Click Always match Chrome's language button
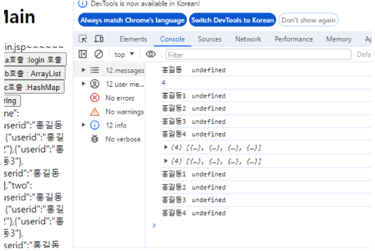This screenshot has width=375, height=251. click(x=132, y=20)
